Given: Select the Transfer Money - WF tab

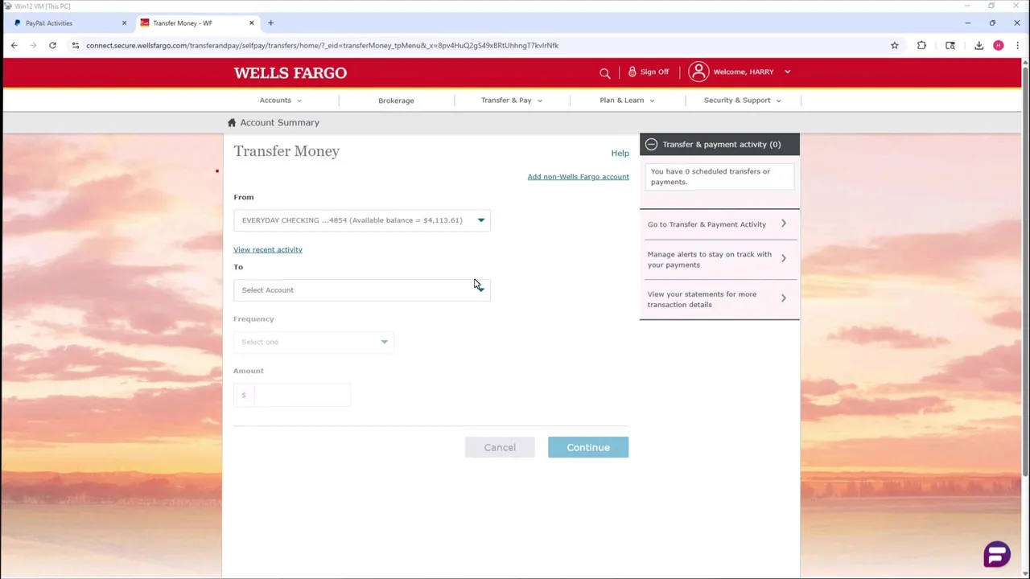Looking at the screenshot, I should [196, 23].
